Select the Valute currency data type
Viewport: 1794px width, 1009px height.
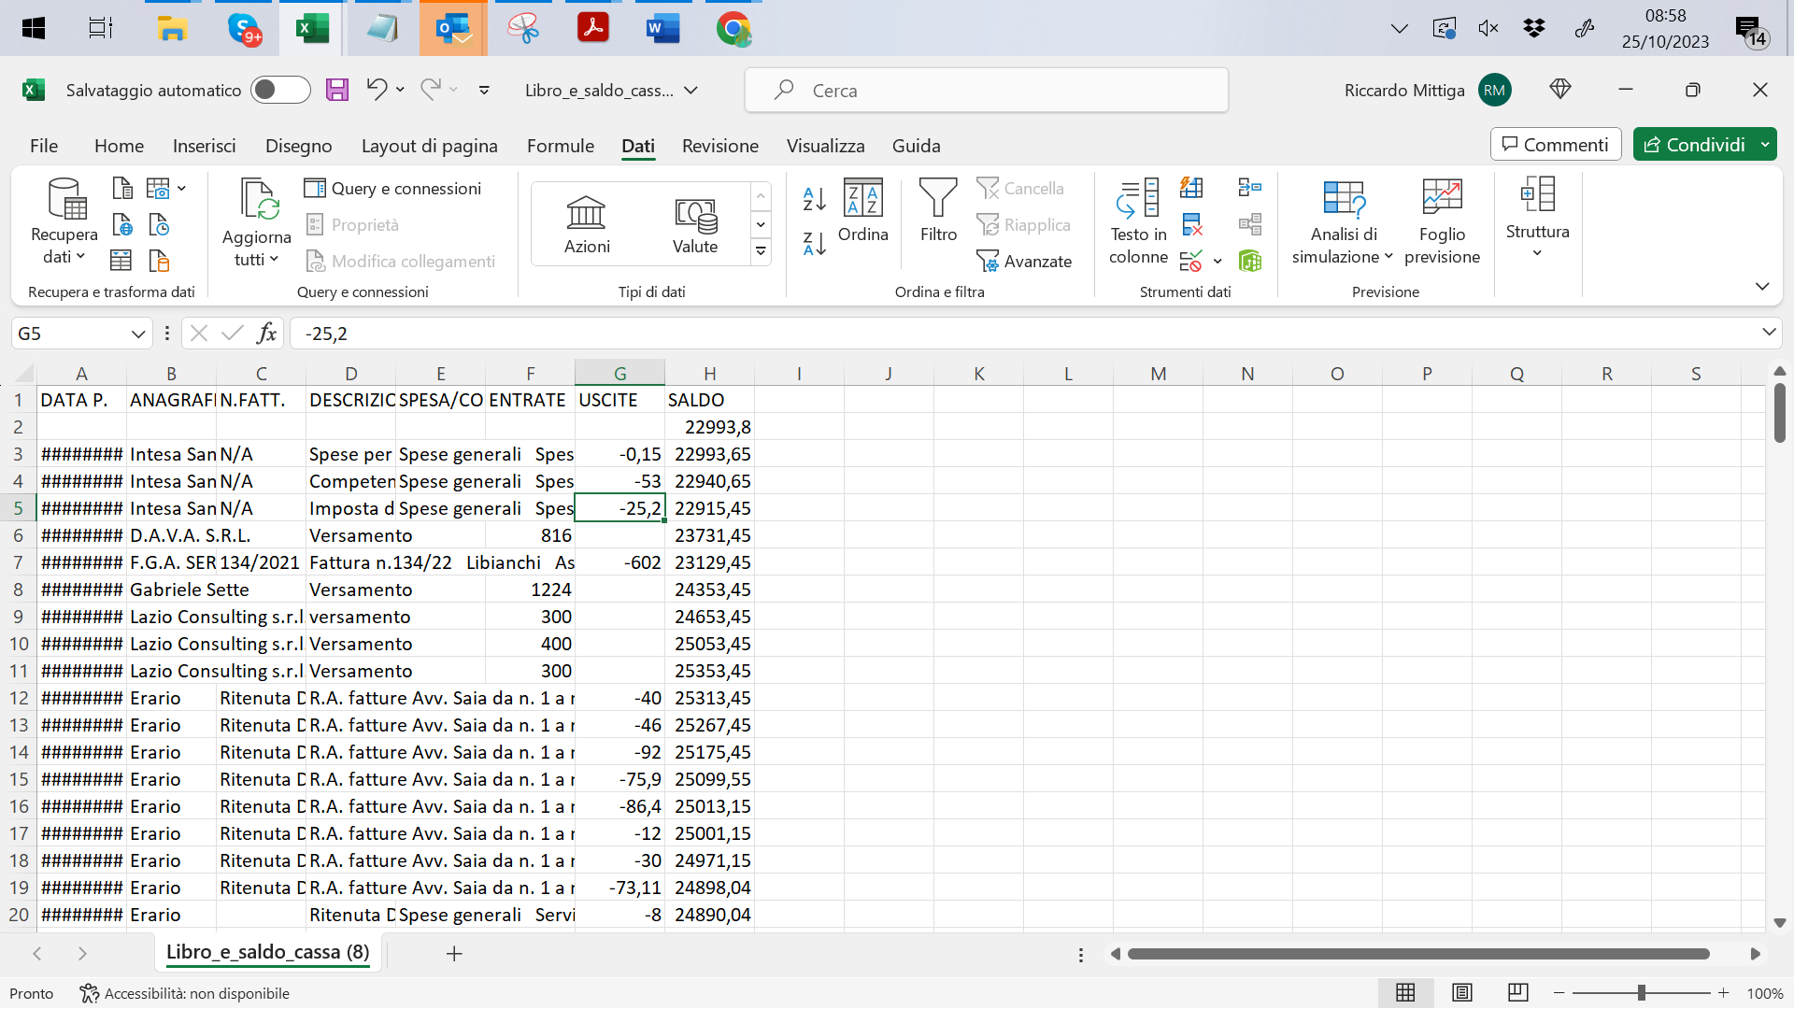point(695,225)
